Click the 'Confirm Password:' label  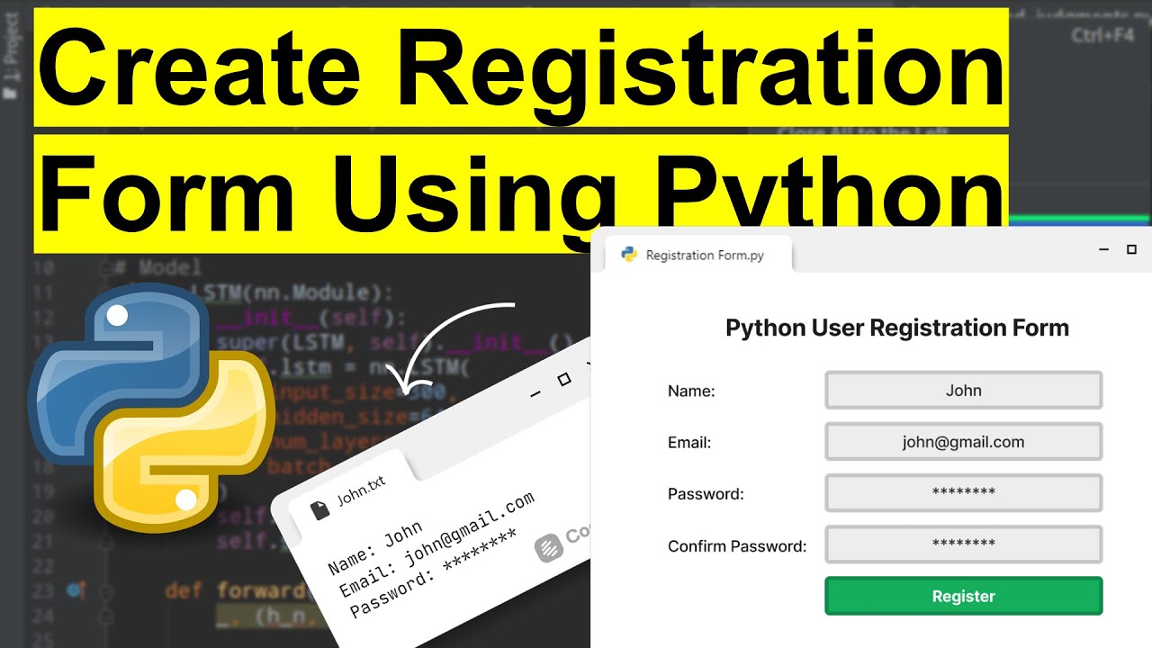[737, 545]
